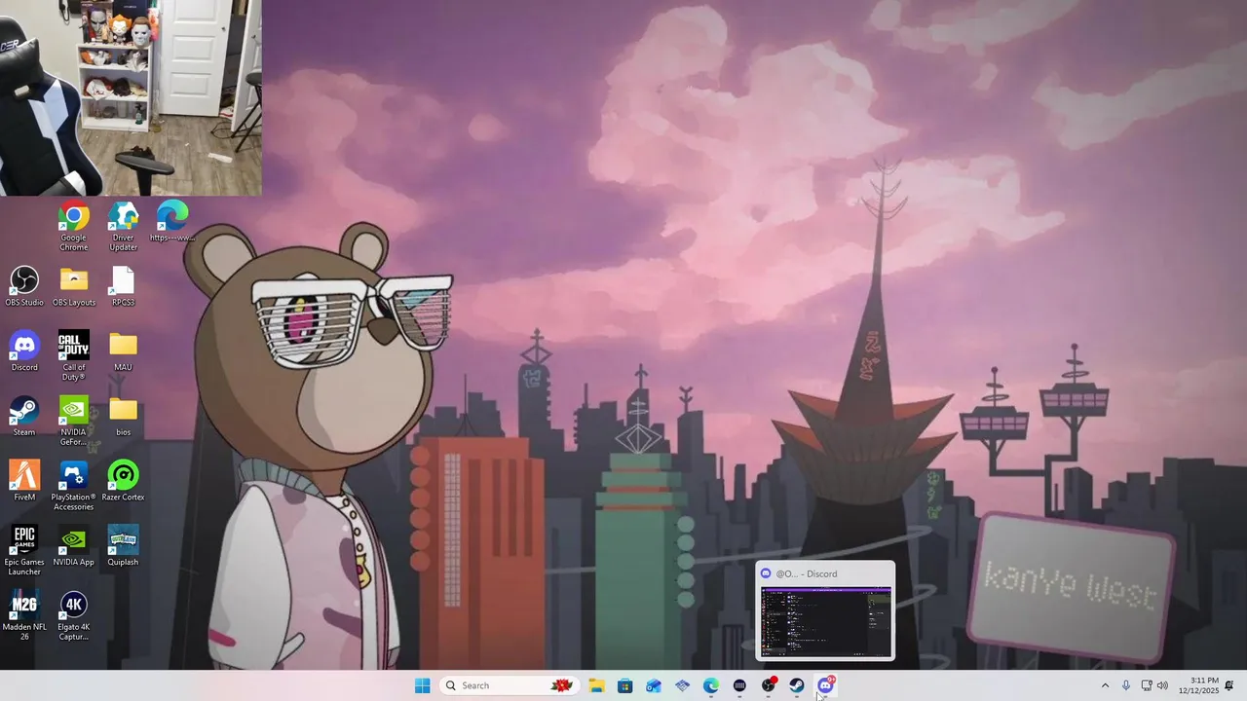Select Elgato 4K Capture desktop icon
The width and height of the screenshot is (1247, 701).
(x=74, y=615)
